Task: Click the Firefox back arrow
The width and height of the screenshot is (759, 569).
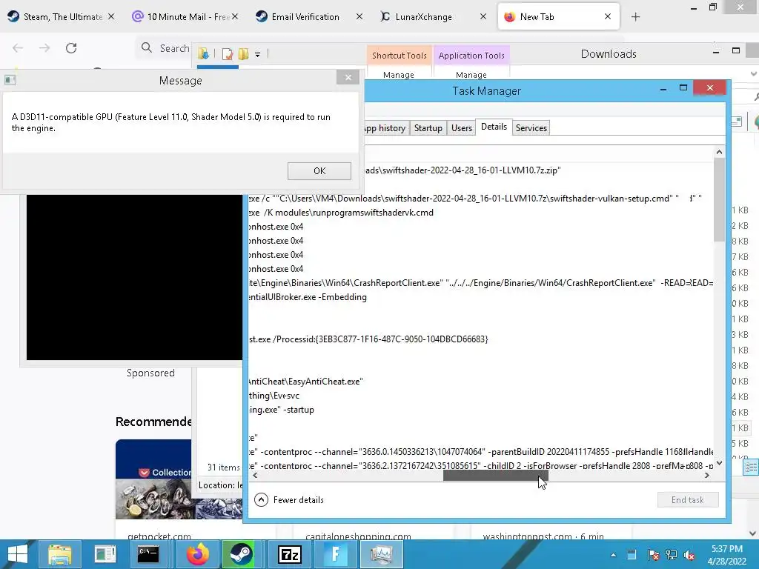Action: [18, 48]
